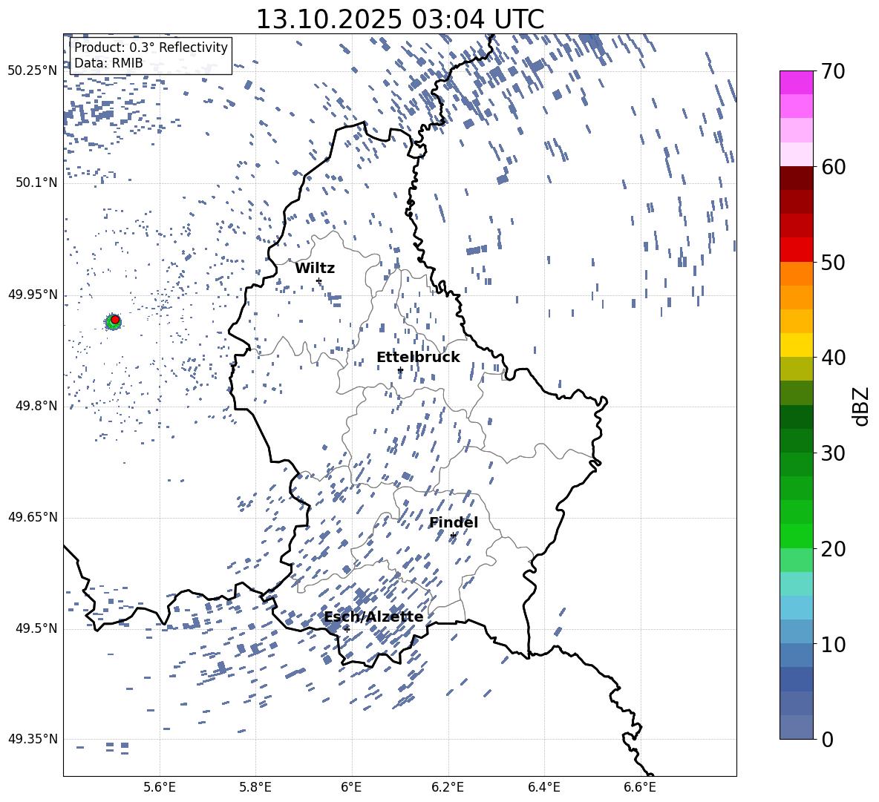879x802 pixels.
Task: Click the Data: RMIB text
Action: click(x=108, y=63)
